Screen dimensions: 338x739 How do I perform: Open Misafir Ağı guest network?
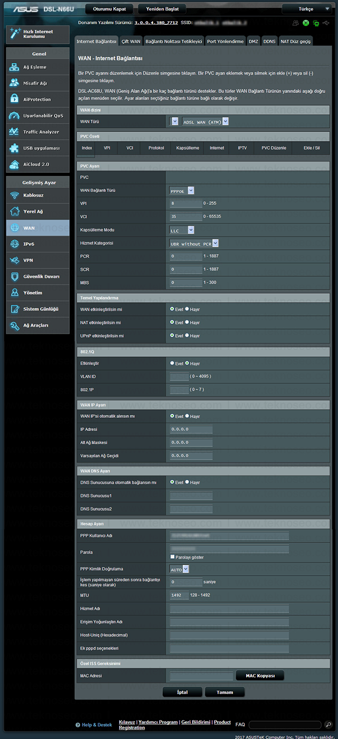37,83
